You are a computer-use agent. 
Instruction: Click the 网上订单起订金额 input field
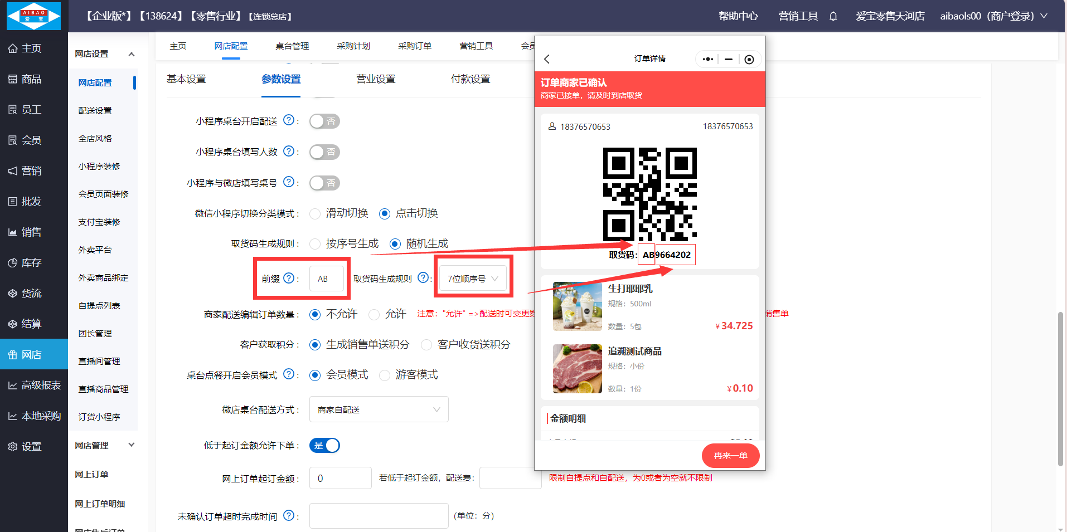pyautogui.click(x=341, y=478)
